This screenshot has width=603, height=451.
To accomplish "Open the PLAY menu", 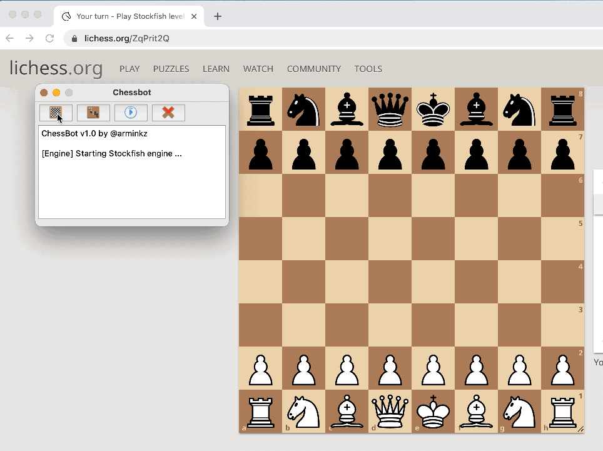I will [x=129, y=69].
